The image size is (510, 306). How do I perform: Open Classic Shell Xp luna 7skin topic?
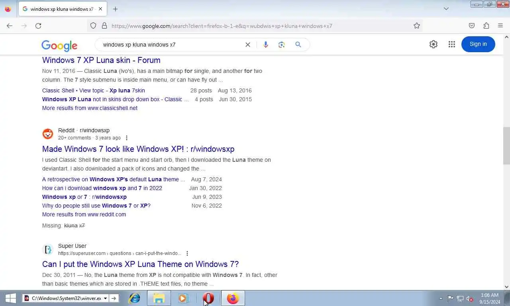click(x=94, y=90)
